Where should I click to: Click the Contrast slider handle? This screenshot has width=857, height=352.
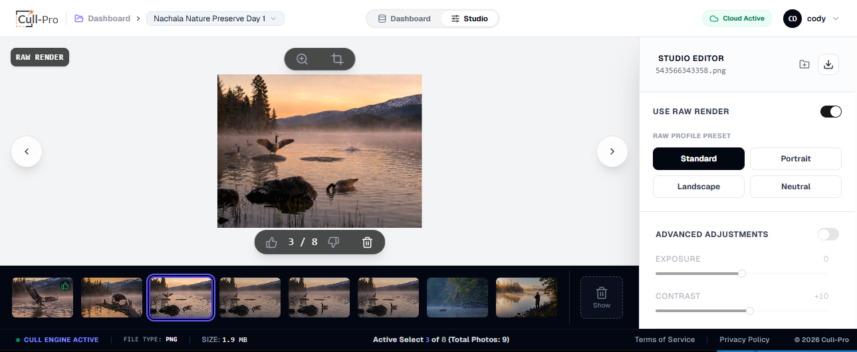click(x=750, y=311)
